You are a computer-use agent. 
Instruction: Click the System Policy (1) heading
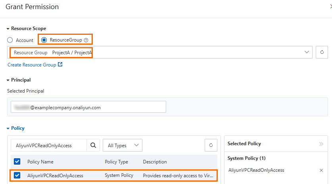[246, 158]
